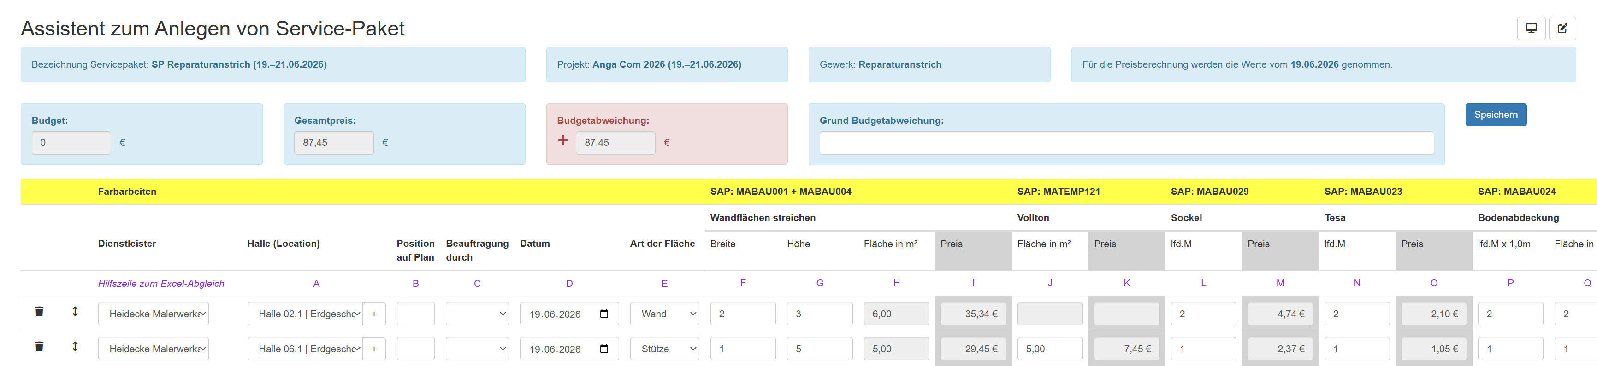Image resolution: width=1597 pixels, height=366 pixels.
Task: Open the Halle 06.1 location dropdown
Action: pos(305,349)
